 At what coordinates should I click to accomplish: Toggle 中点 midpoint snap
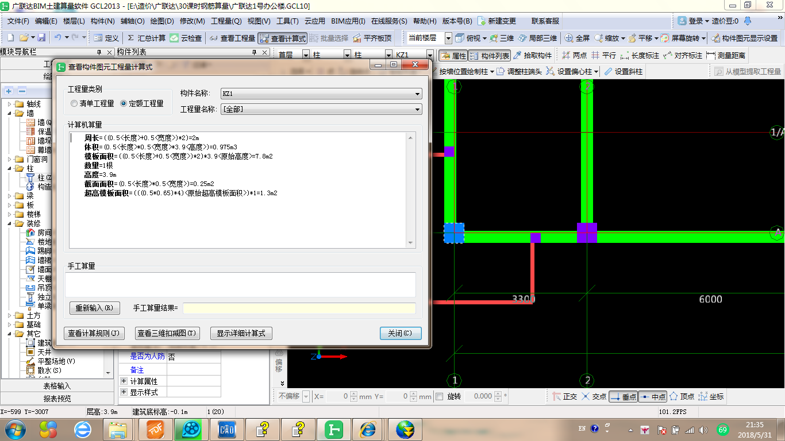653,397
